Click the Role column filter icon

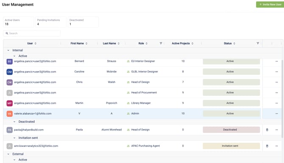point(161,43)
